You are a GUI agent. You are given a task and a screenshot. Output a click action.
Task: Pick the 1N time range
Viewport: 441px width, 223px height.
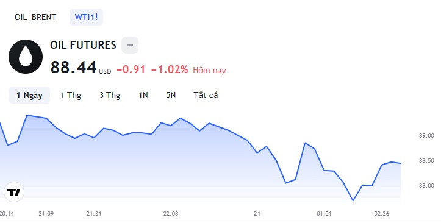[143, 95]
